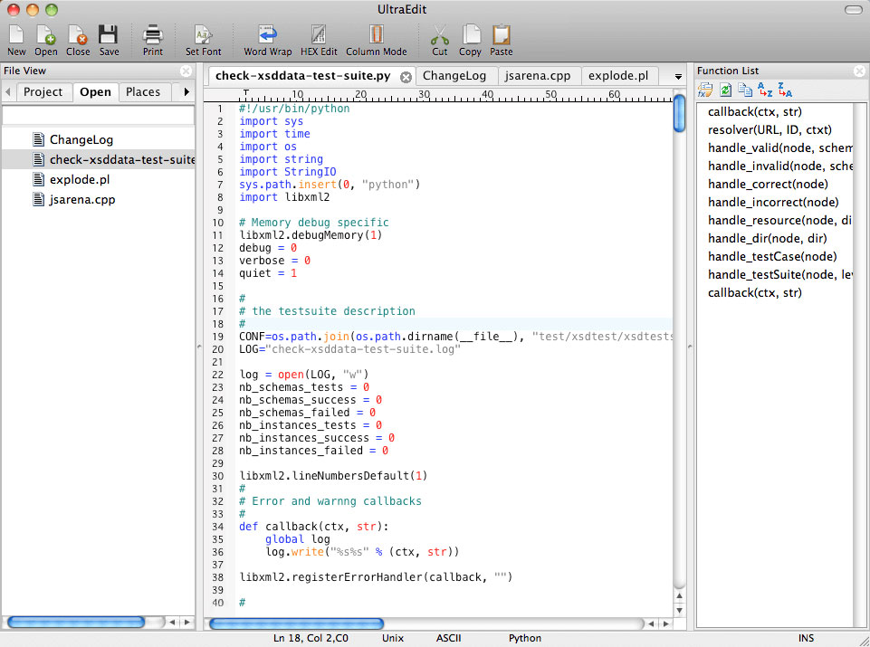The width and height of the screenshot is (870, 647).
Task: Click the first Function List toolbar icon
Action: [705, 90]
